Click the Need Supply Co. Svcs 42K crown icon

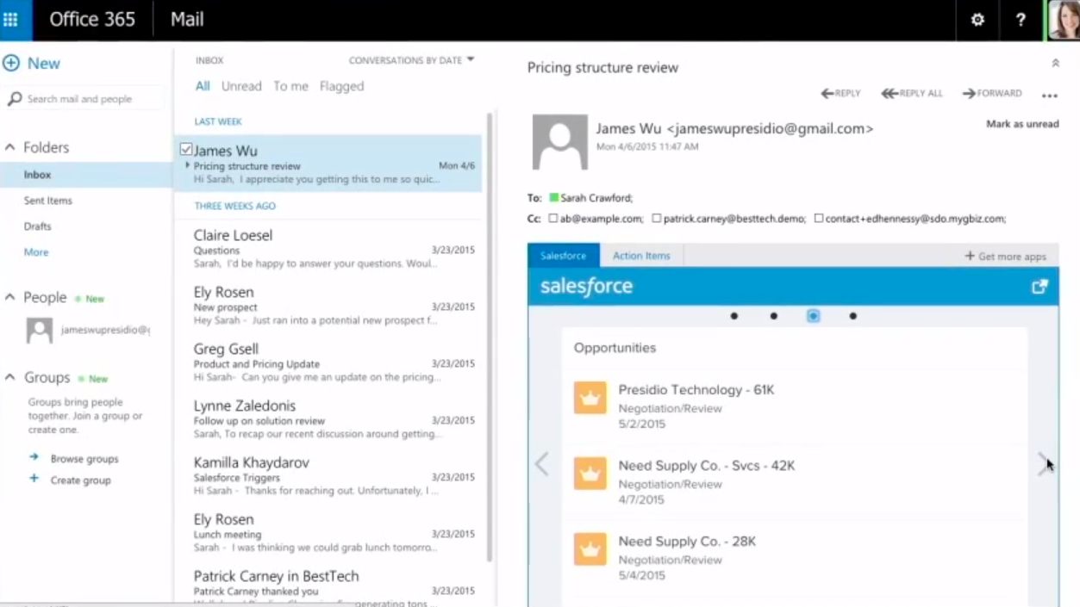click(x=590, y=474)
